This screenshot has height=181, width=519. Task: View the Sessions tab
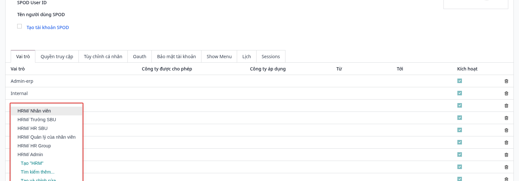271,57
